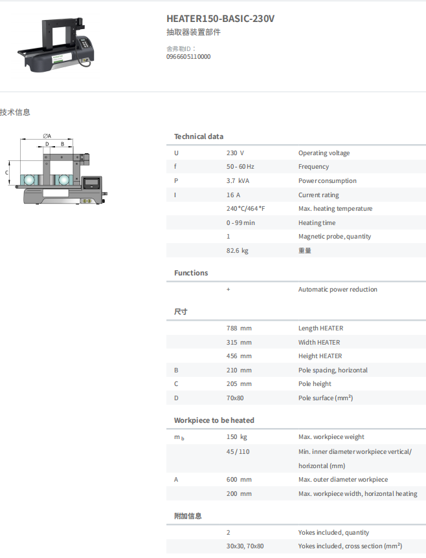Click the HEATER150 product photo thumbnail
The height and width of the screenshot is (558, 426).
pos(56,45)
